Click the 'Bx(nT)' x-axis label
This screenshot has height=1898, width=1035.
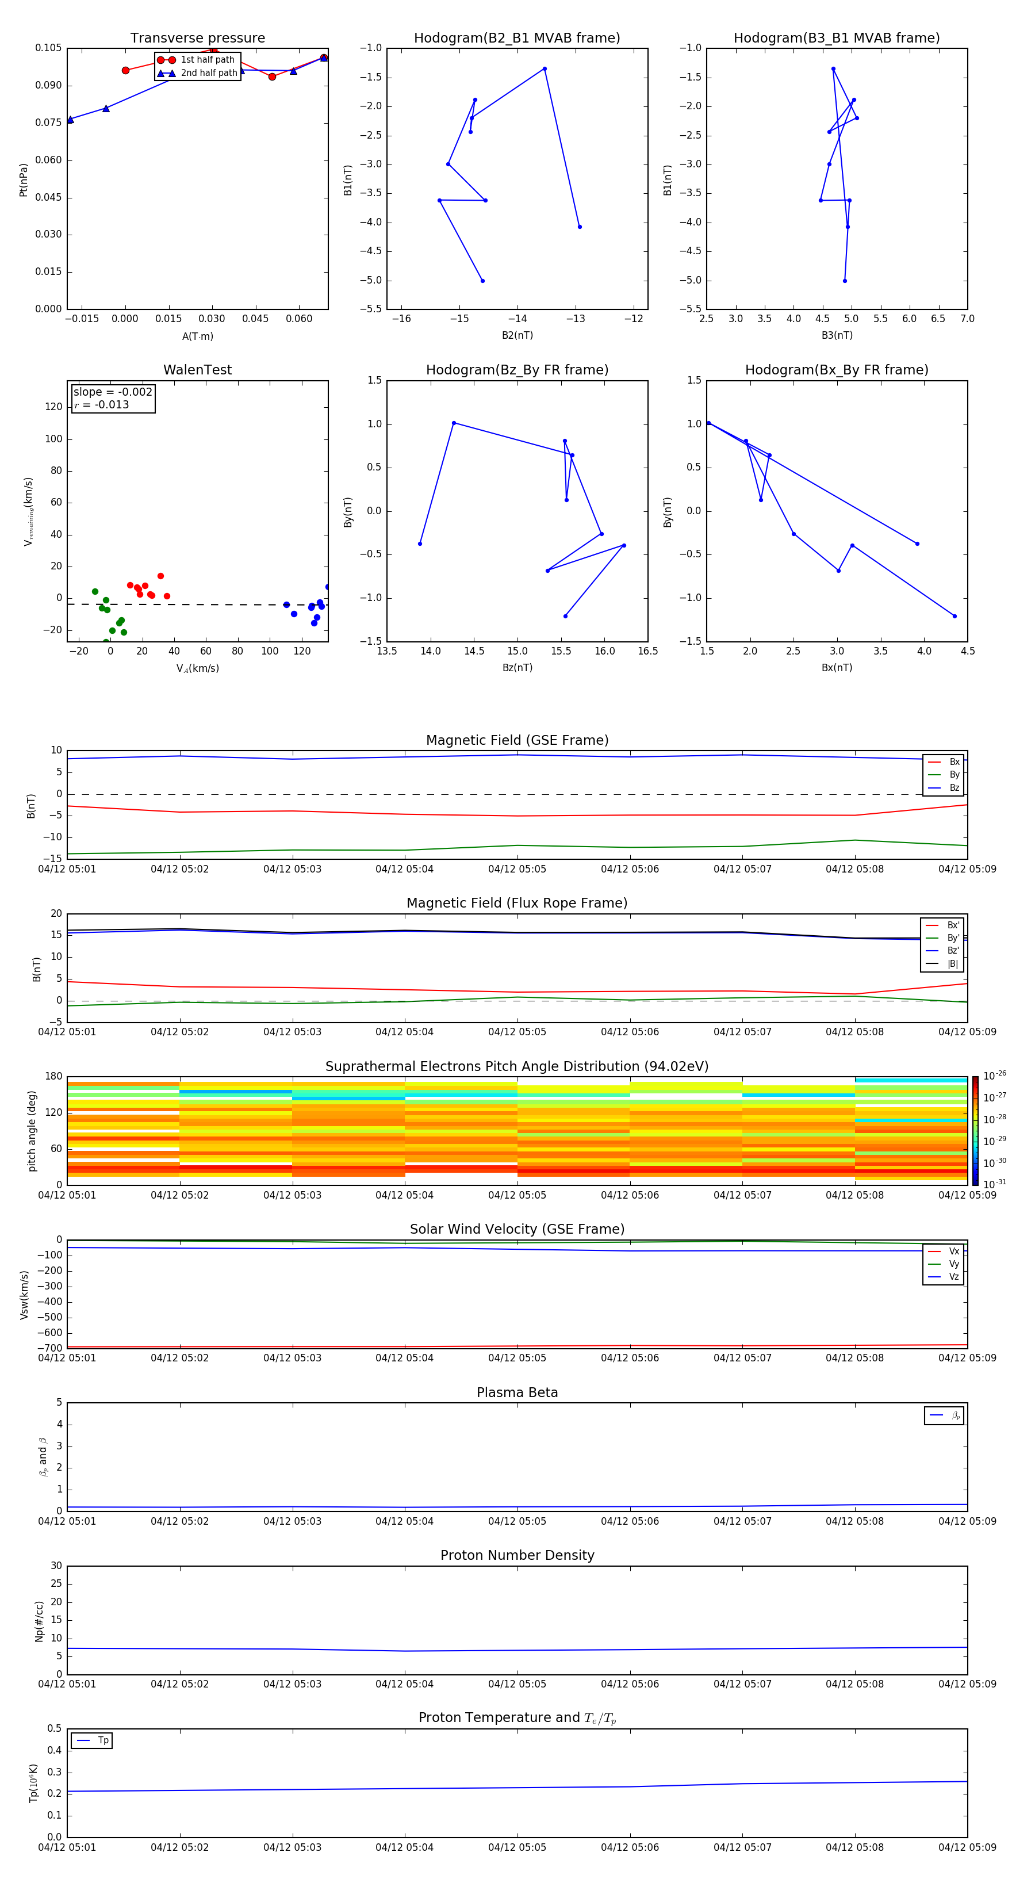click(x=837, y=668)
